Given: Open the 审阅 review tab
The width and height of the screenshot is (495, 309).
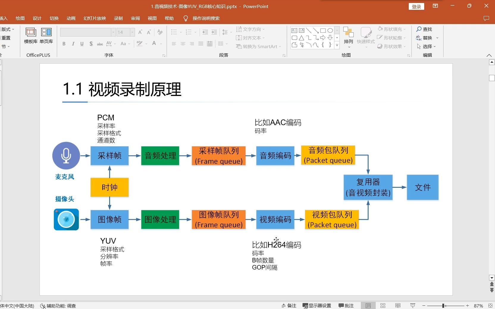Looking at the screenshot, I should [x=135, y=18].
